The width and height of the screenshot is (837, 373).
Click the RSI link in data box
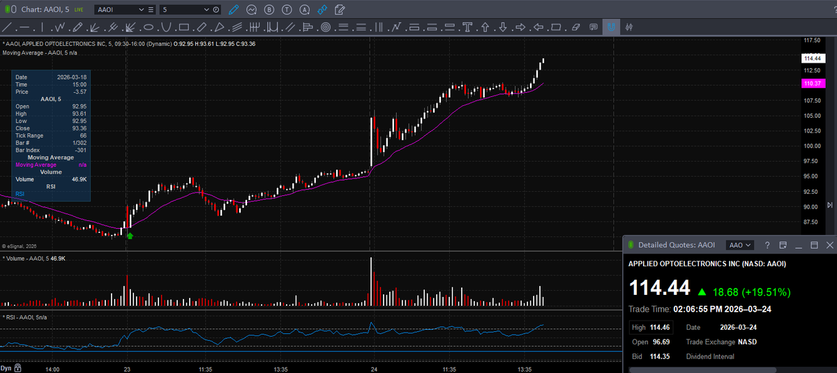coord(20,194)
